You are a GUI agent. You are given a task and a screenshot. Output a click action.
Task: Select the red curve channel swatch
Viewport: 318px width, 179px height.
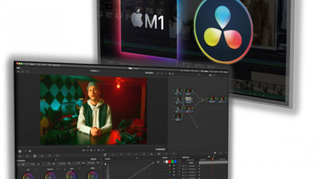(170, 162)
